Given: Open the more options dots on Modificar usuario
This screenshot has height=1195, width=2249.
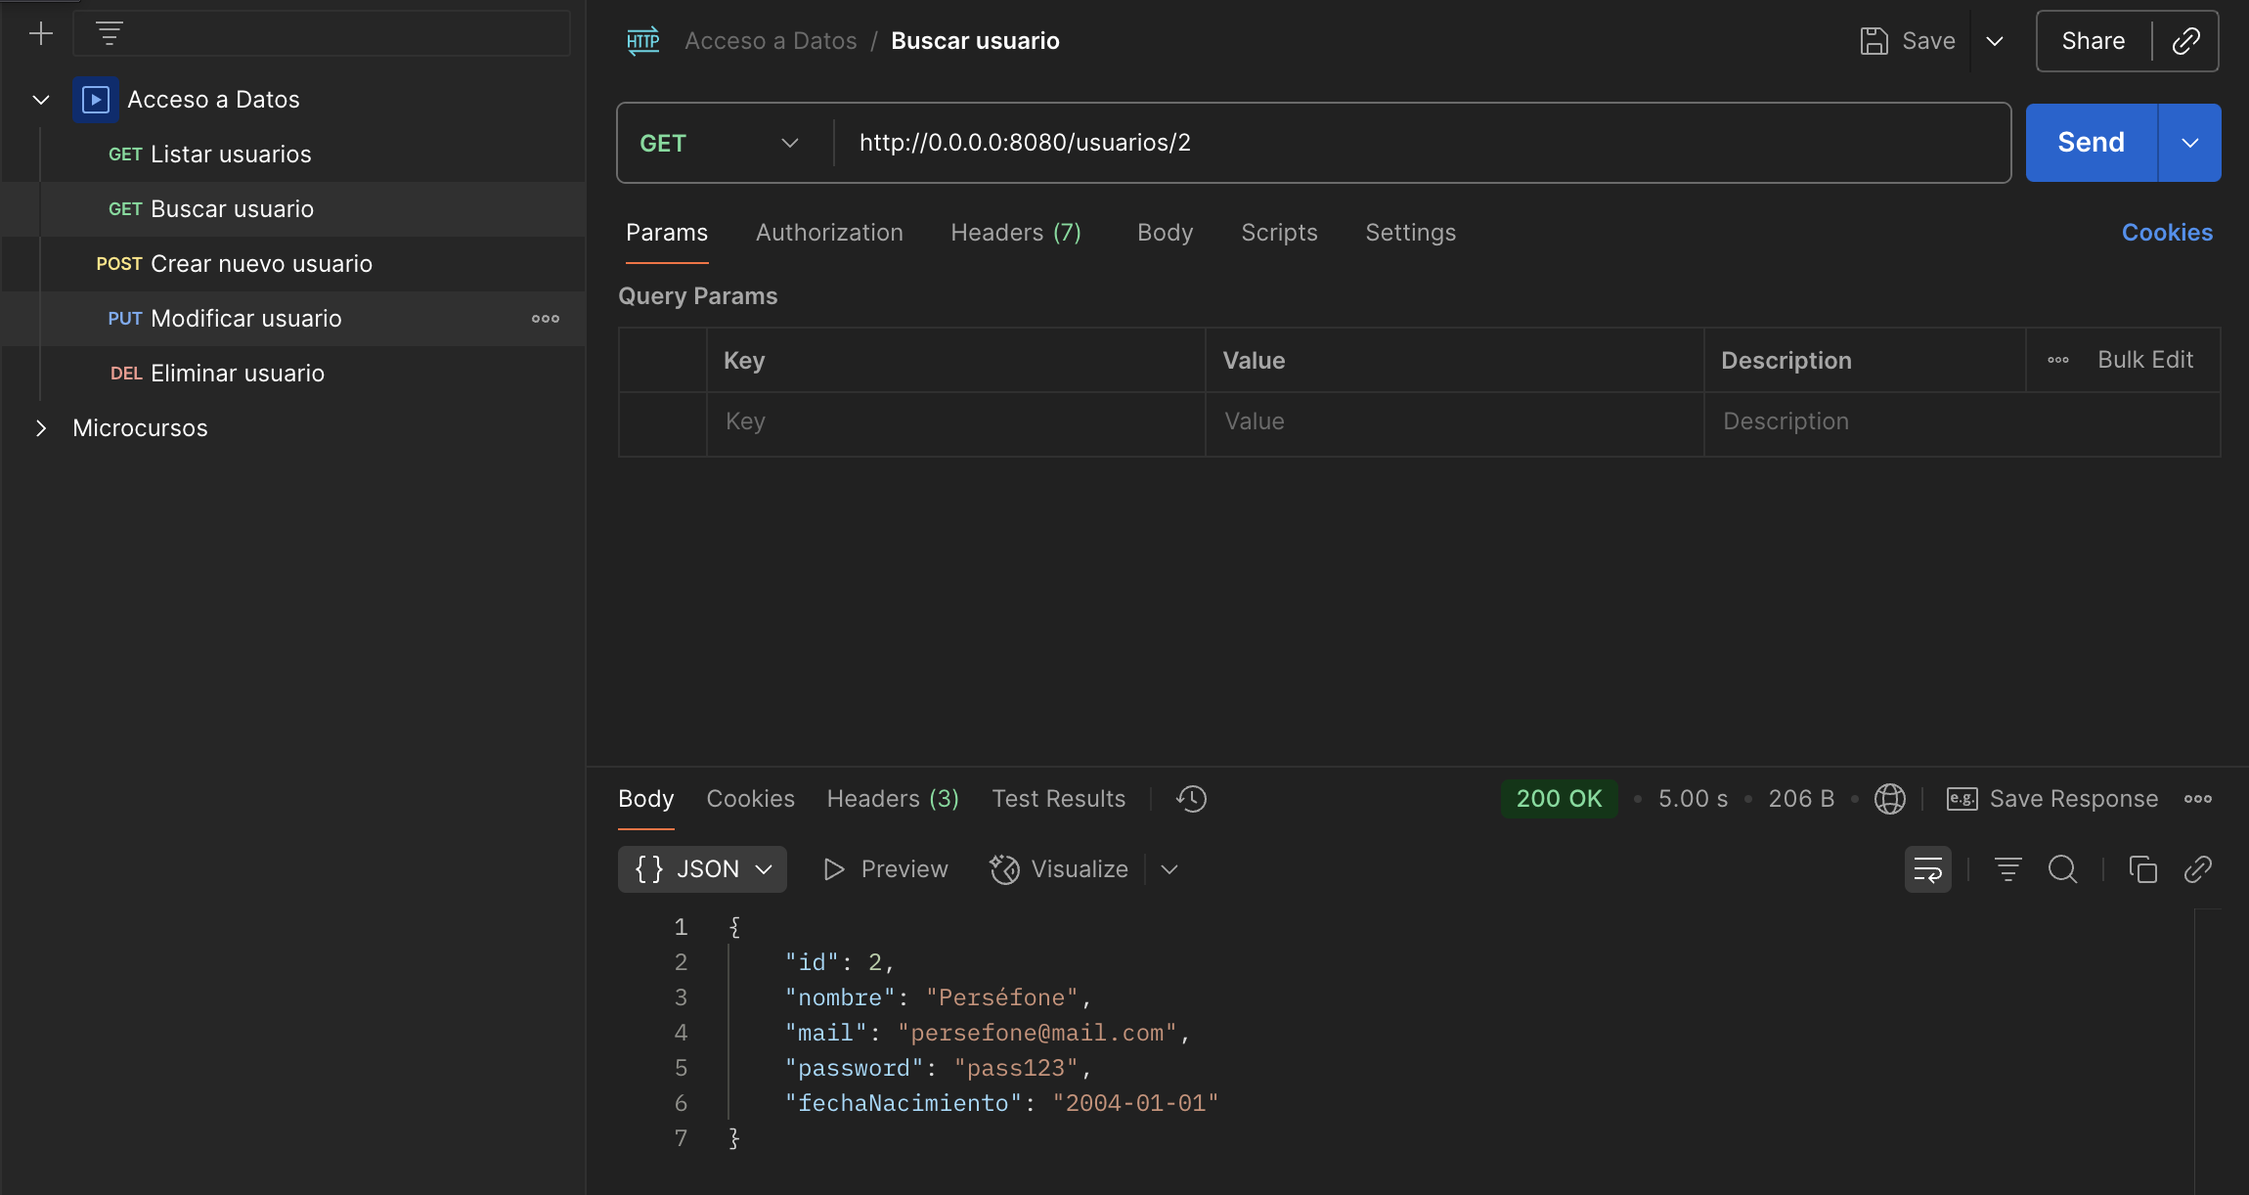Looking at the screenshot, I should click(x=546, y=319).
